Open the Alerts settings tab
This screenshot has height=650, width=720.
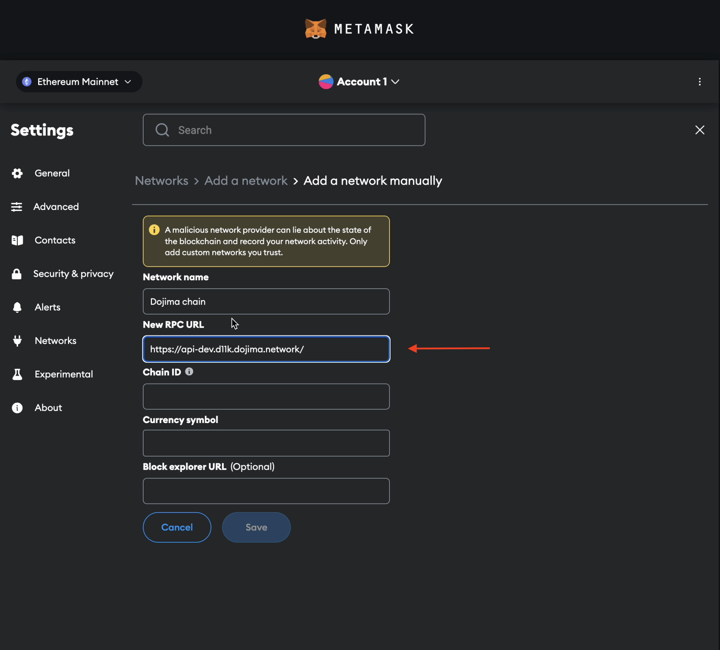click(47, 307)
